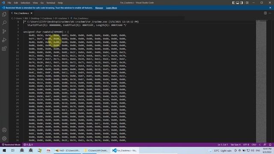Click the Crackmes breadcrumb segment
Viewport: 274px width, 154px height.
pyautogui.click(x=47, y=18)
